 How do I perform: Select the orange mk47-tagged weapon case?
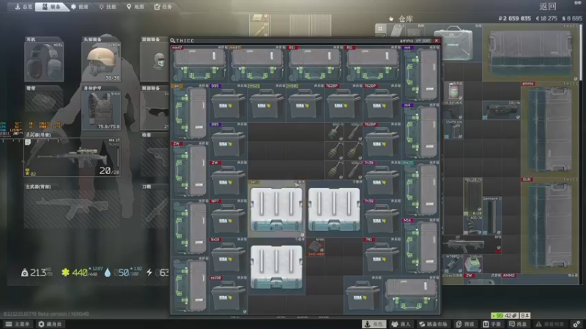[257, 64]
